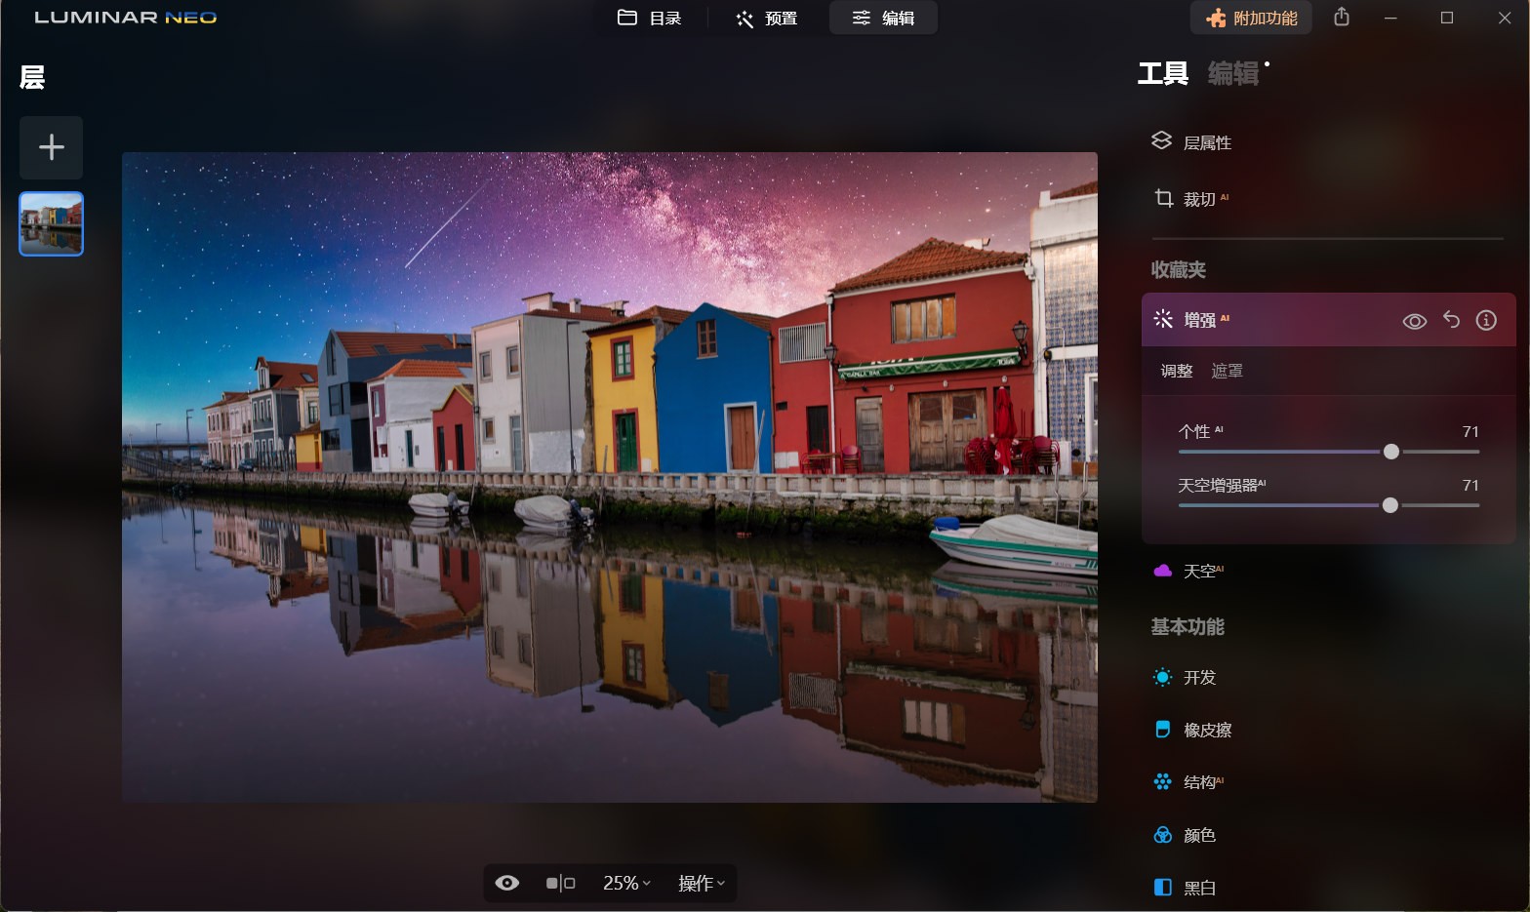1530x912 pixels.
Task: Click the 收藏夹 favorites section heading
Action: coord(1179,270)
